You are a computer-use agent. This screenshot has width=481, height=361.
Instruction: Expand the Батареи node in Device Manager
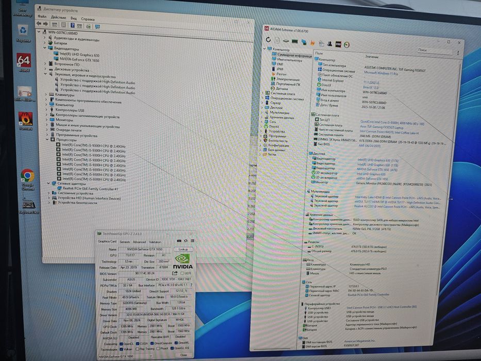(x=45, y=43)
